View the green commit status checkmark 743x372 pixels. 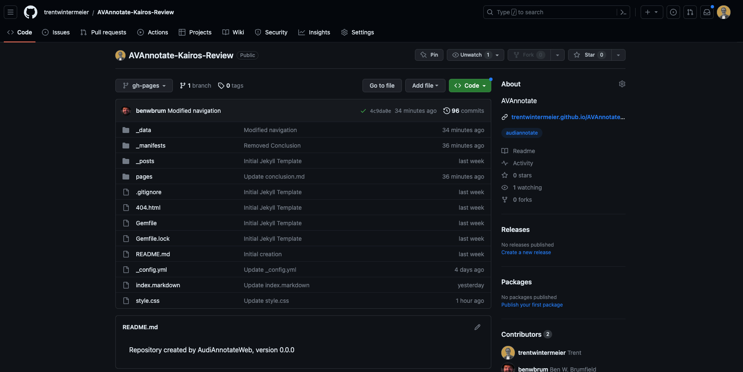(x=363, y=111)
